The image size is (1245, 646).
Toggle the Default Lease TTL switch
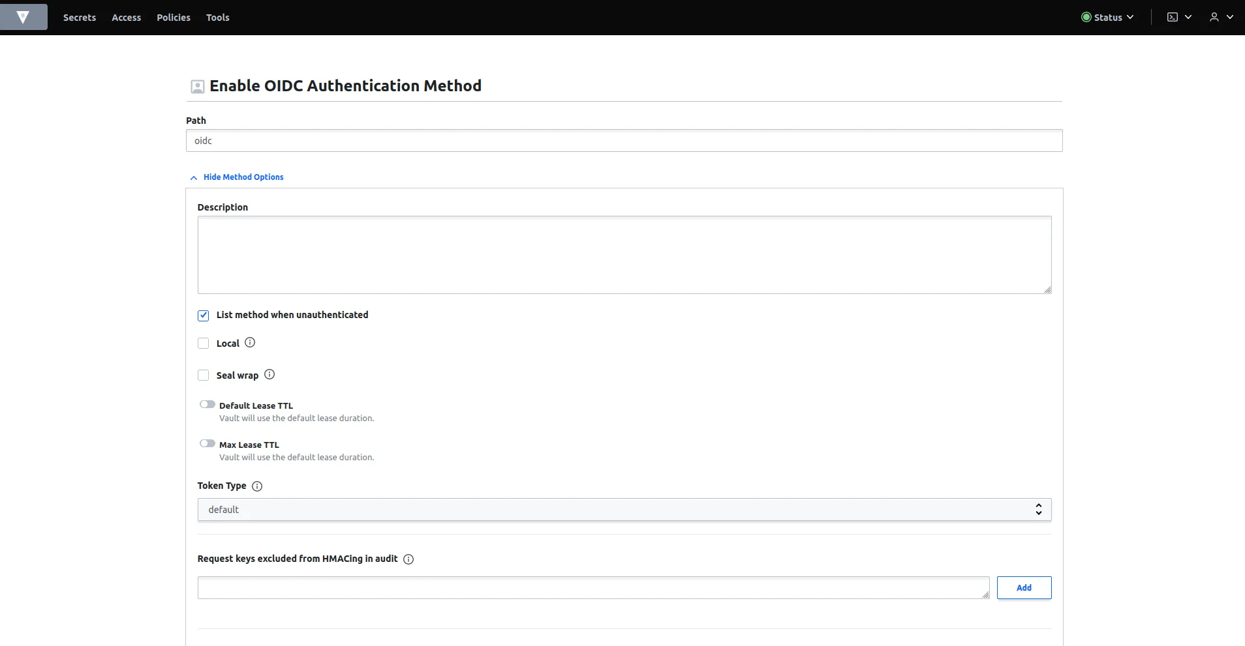point(207,404)
